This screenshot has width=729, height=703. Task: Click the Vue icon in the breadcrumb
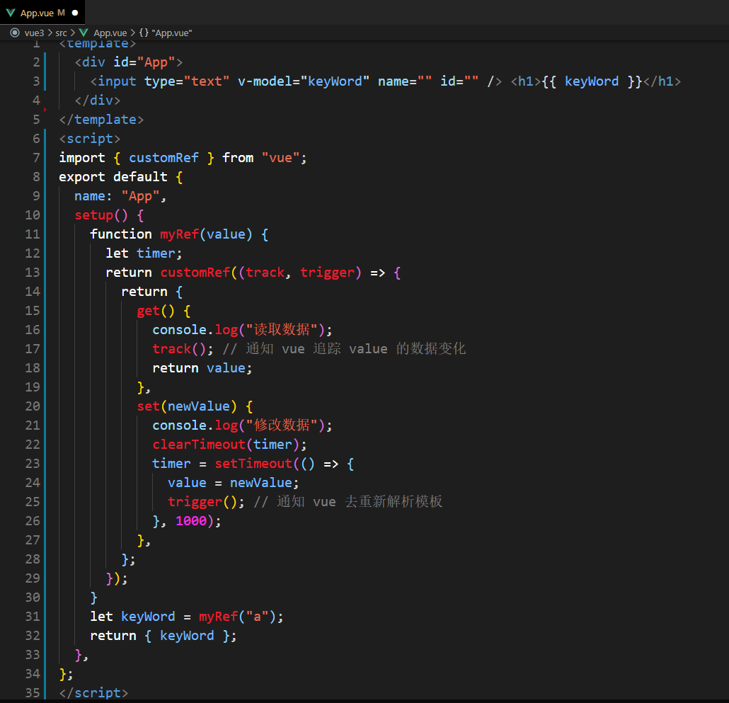[84, 33]
